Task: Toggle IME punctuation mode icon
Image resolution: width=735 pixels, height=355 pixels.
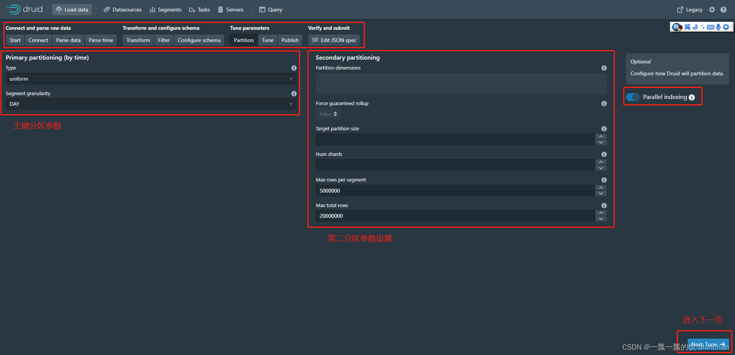Action: coord(703,27)
